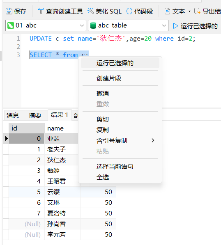Select the 夏洛特 name cell
This screenshot has width=221, height=245.
62,213
